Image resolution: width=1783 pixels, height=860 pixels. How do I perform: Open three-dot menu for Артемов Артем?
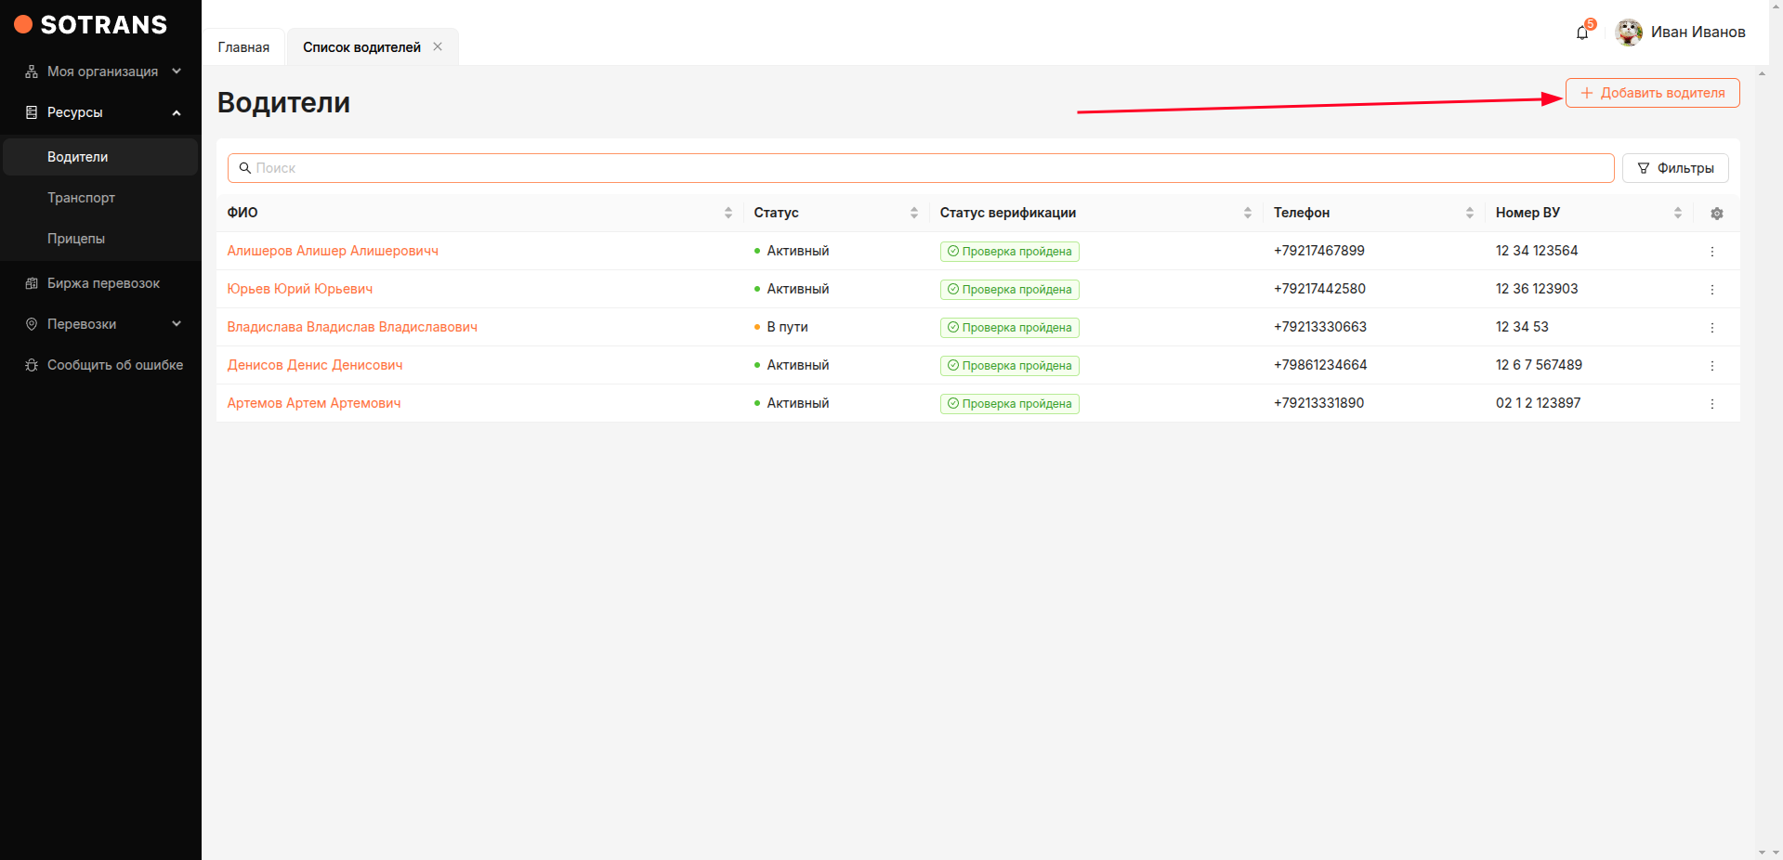click(x=1711, y=404)
